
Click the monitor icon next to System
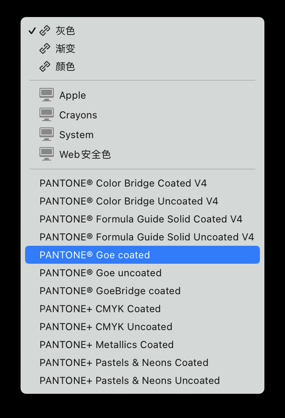[x=47, y=134]
